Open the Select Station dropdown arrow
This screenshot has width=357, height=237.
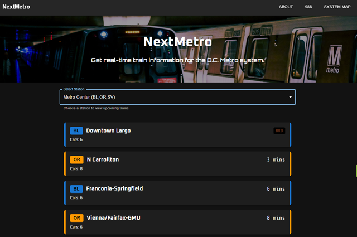290,97
